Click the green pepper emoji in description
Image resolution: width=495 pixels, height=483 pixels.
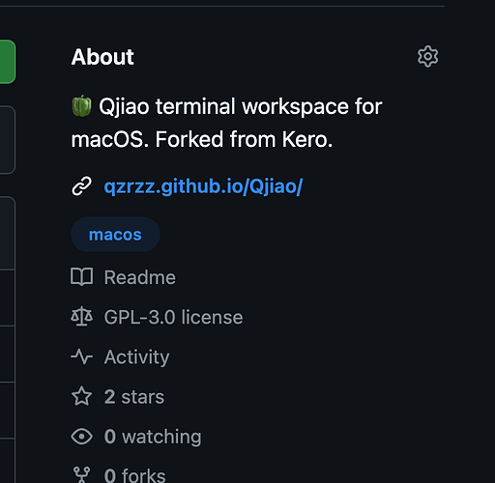coord(81,106)
